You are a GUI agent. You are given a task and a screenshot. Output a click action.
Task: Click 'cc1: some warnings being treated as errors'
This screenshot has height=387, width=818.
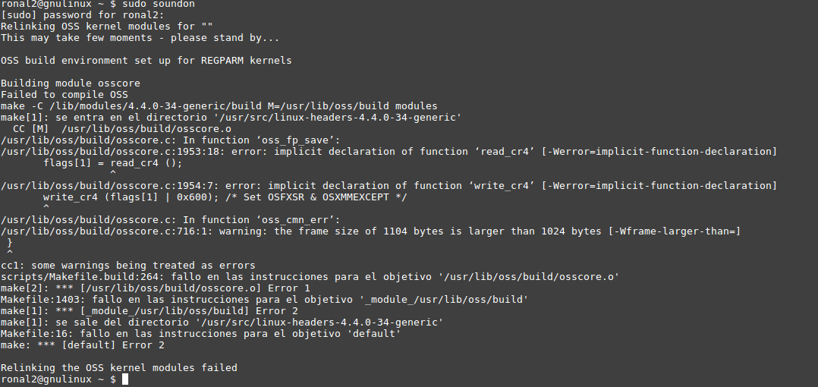(127, 266)
